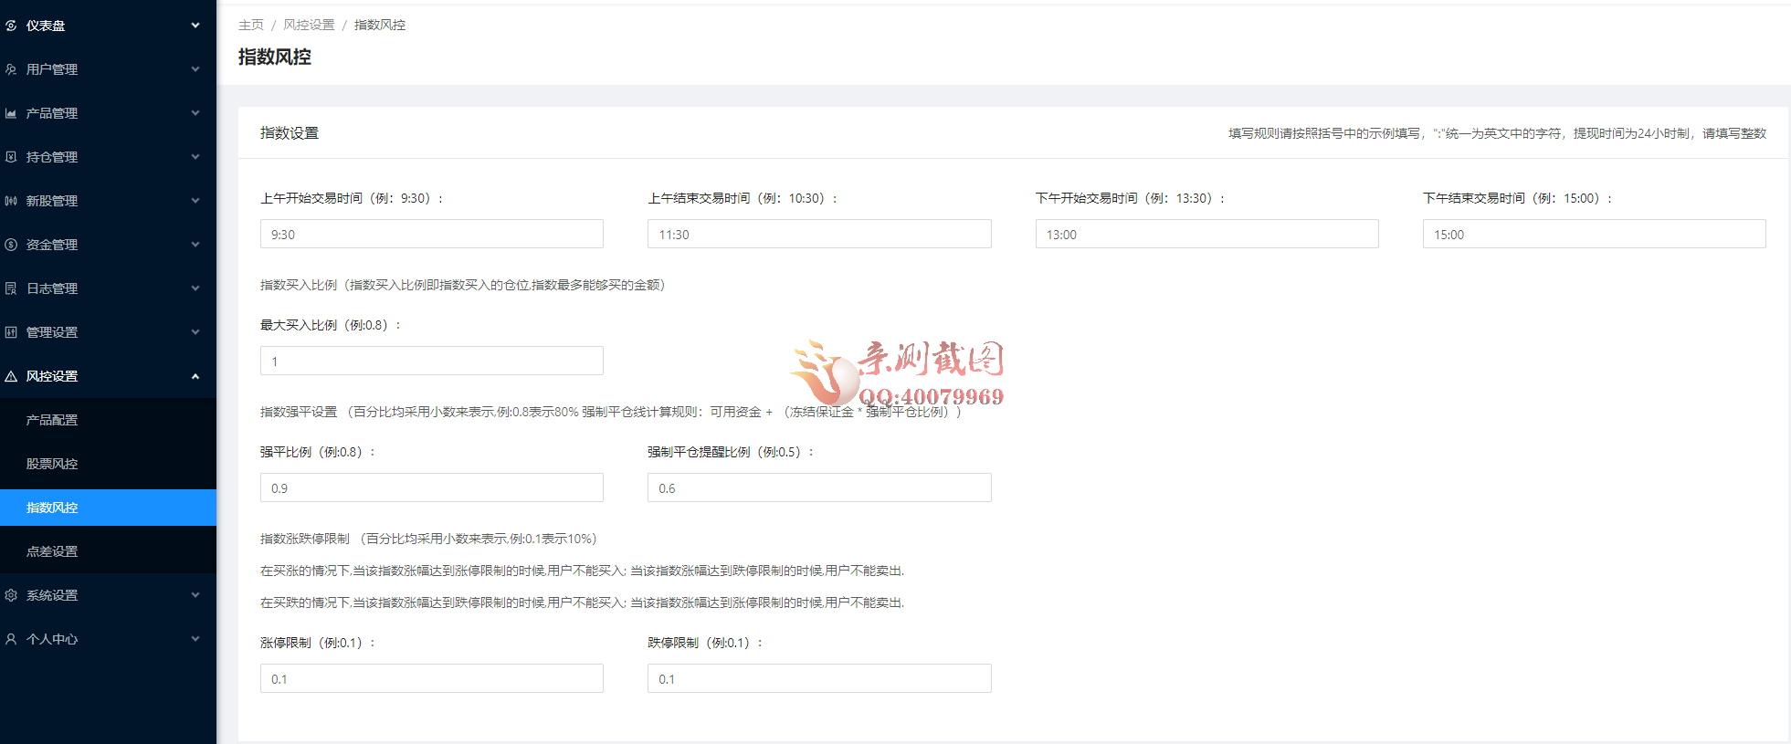Go to 主页 breadcrumb link
1791x744 pixels.
(251, 25)
